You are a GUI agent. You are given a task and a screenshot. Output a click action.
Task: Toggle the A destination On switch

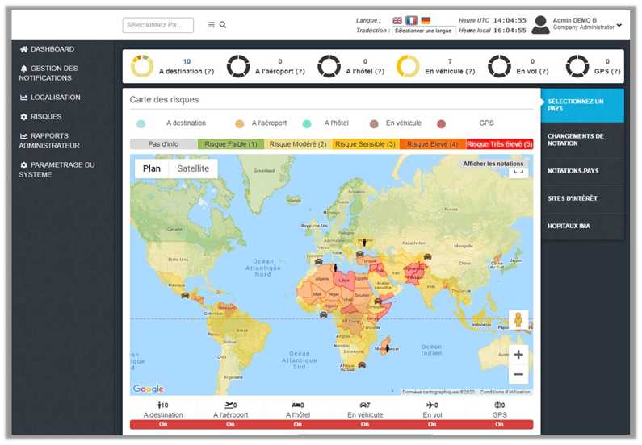pos(163,424)
